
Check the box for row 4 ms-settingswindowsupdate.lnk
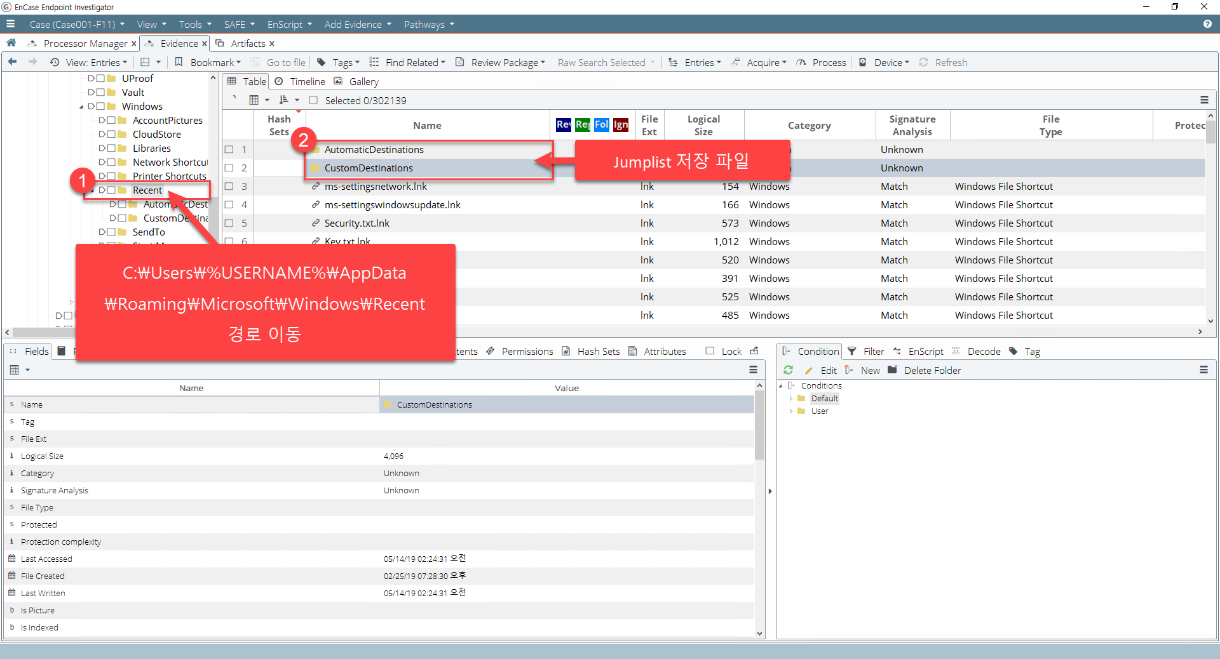[229, 205]
